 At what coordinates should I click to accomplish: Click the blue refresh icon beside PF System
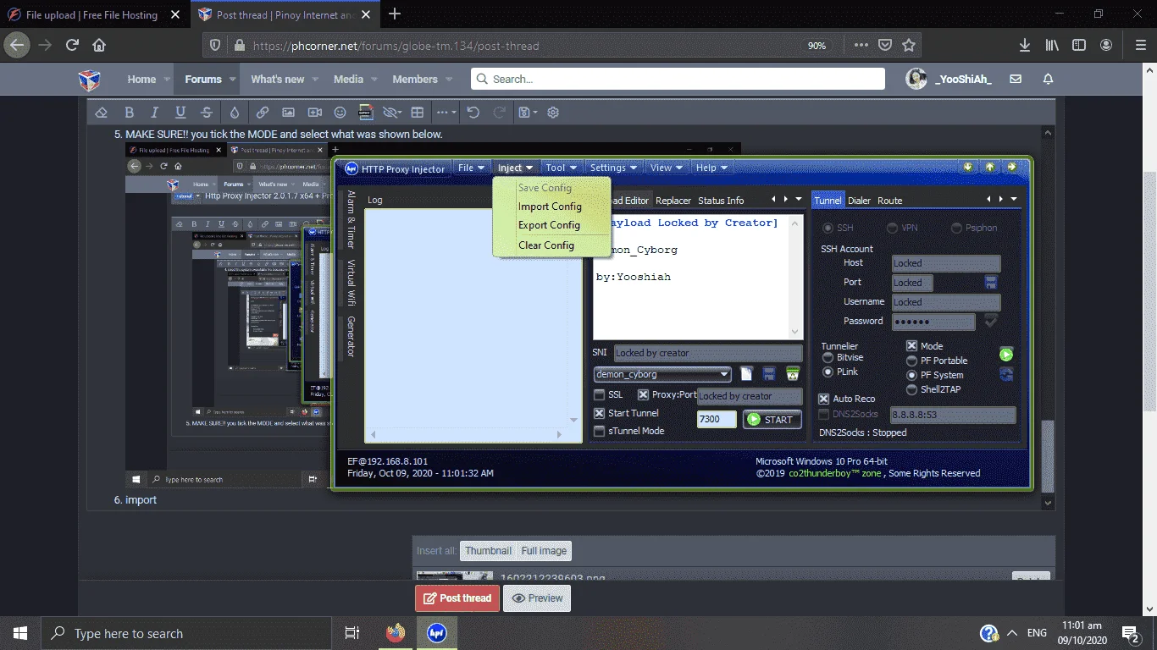pos(1005,375)
